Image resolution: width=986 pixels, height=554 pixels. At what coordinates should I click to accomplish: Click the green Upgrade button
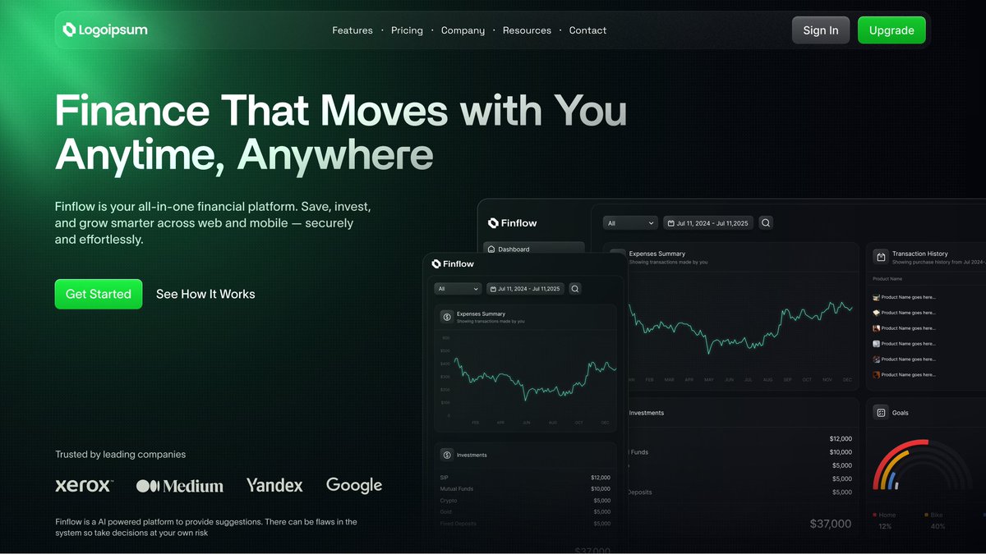pos(892,30)
